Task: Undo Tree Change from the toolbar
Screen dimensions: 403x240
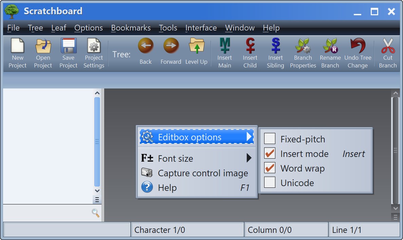Action: [358, 53]
